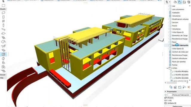Screen dimensions: 191x107
Task: Select the Zone tool
Action: click(3, 67)
